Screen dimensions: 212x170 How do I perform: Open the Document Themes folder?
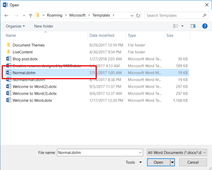(29, 45)
